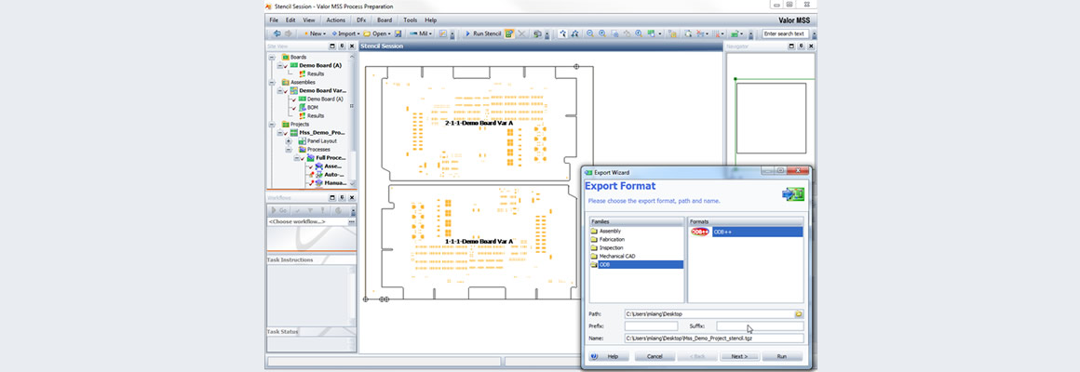This screenshot has width=1080, height=372.
Task: Click the Save disk icon in toolbar
Action: tap(398, 33)
